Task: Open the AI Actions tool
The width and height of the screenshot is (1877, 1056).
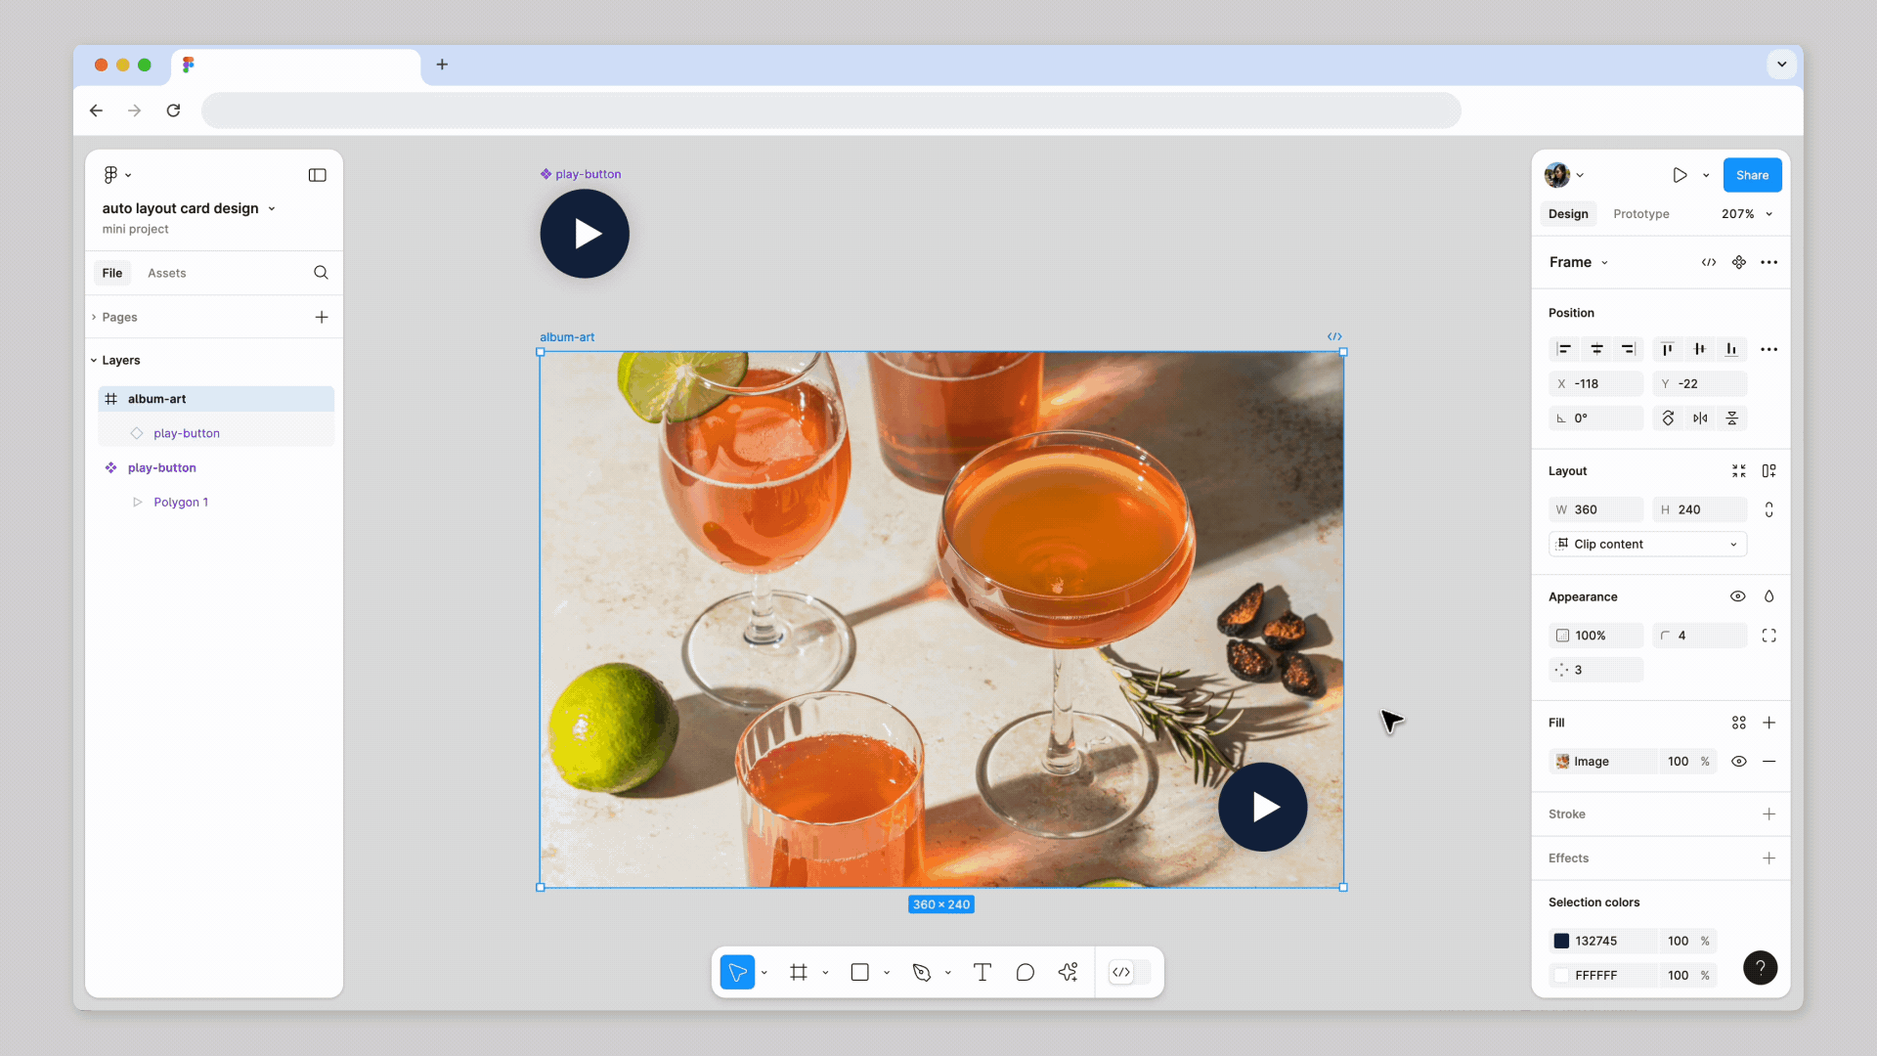Action: 1068,972
